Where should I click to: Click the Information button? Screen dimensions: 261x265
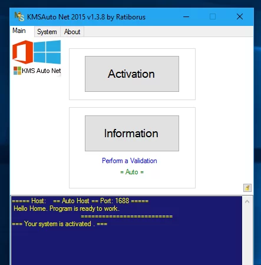(x=132, y=133)
